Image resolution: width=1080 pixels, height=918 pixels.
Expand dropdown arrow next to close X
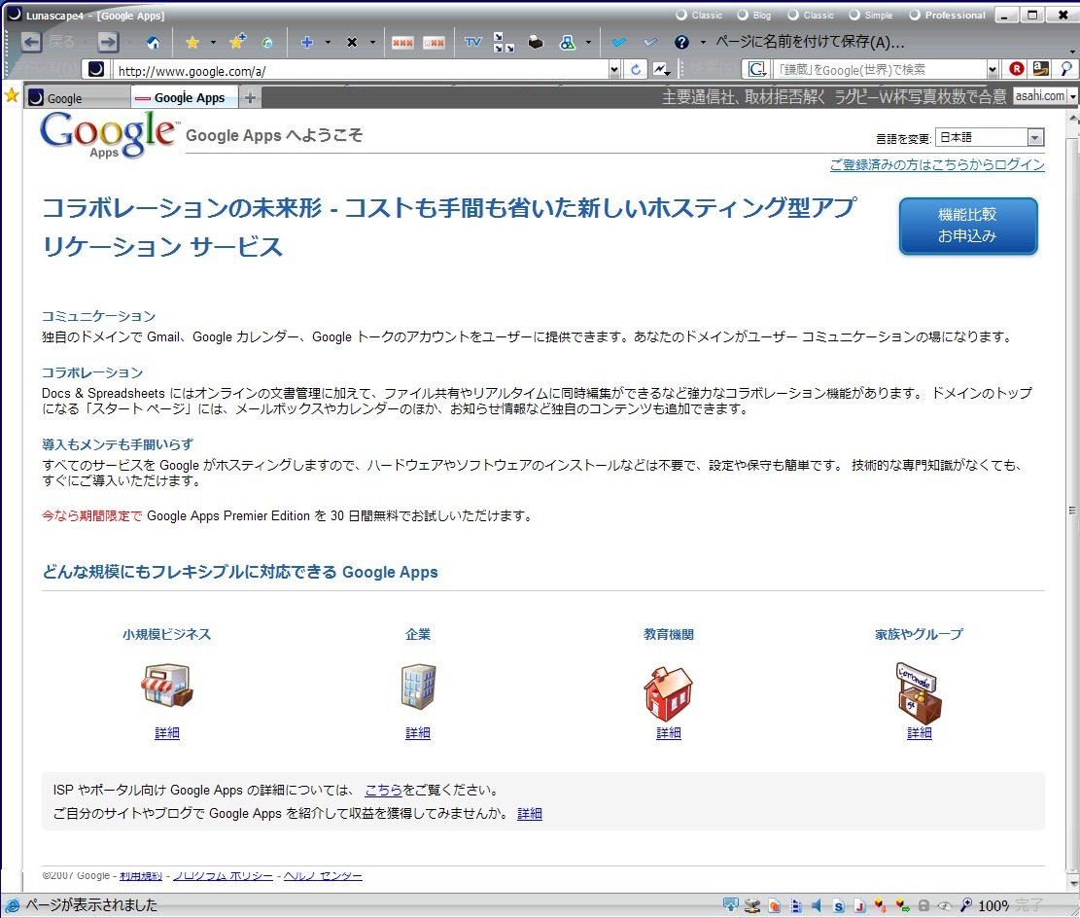(x=372, y=43)
